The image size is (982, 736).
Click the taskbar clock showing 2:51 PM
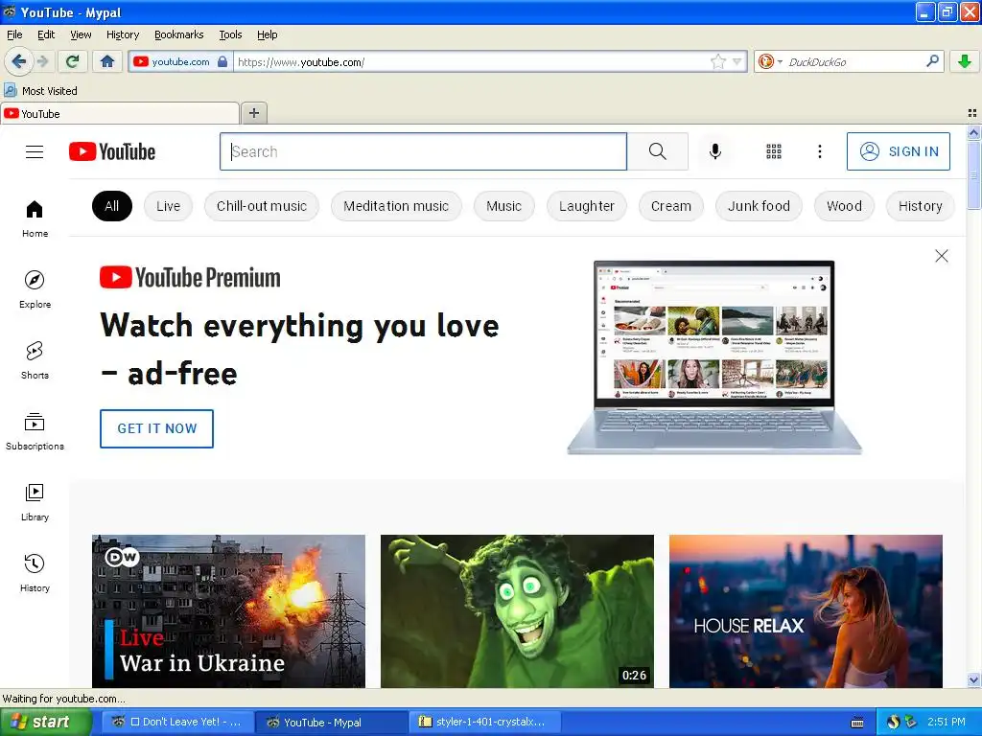(x=947, y=722)
